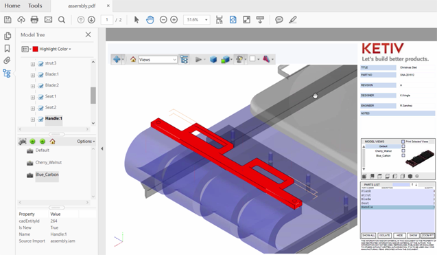Click the ISOLATE button in parts list
The height and width of the screenshot is (255, 437).
[x=384, y=236]
